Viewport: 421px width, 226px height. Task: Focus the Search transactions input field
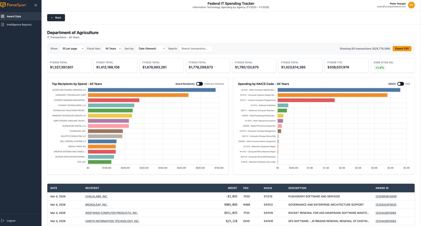coord(196,49)
